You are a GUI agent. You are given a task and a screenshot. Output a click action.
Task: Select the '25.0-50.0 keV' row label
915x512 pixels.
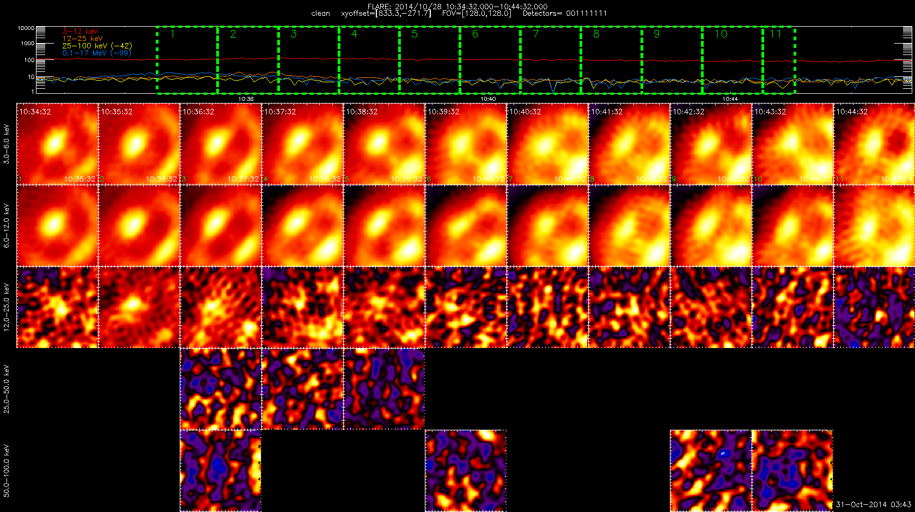pyautogui.click(x=7, y=389)
